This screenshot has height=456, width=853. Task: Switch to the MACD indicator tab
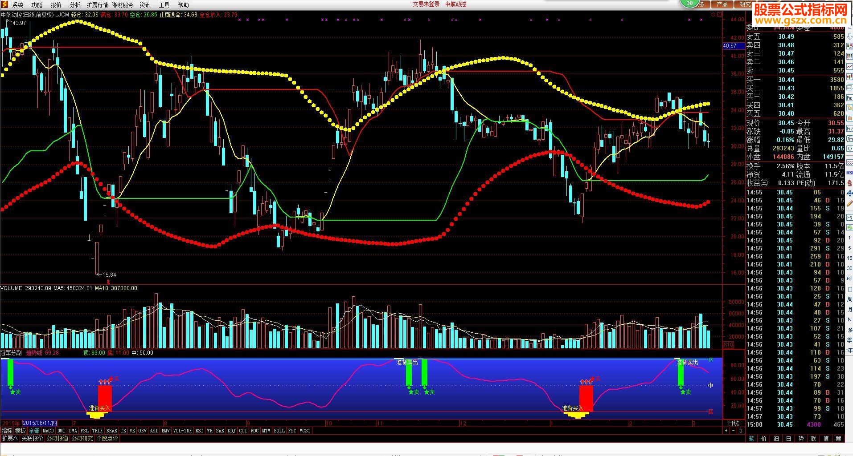[48, 431]
